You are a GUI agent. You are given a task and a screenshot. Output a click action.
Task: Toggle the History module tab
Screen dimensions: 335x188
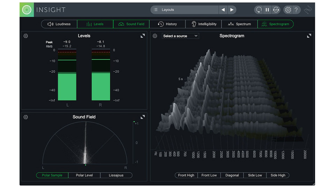click(x=167, y=24)
